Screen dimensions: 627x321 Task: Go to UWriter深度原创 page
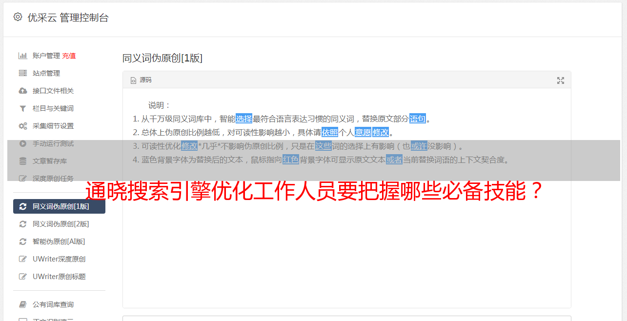[59, 259]
